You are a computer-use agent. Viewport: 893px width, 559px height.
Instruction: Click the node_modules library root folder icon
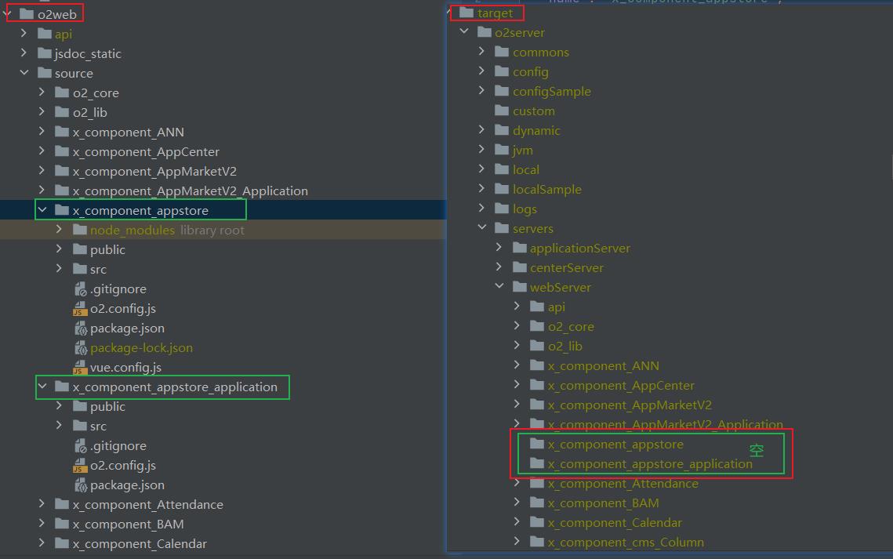pos(79,230)
